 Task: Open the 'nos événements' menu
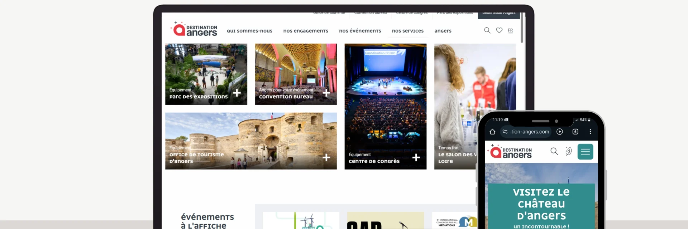(x=360, y=31)
